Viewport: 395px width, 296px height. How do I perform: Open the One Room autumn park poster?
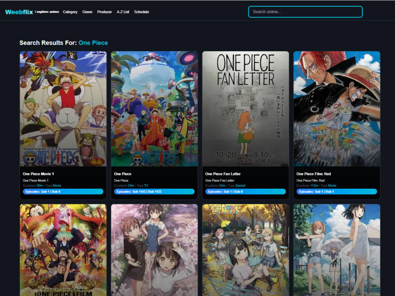click(246, 250)
